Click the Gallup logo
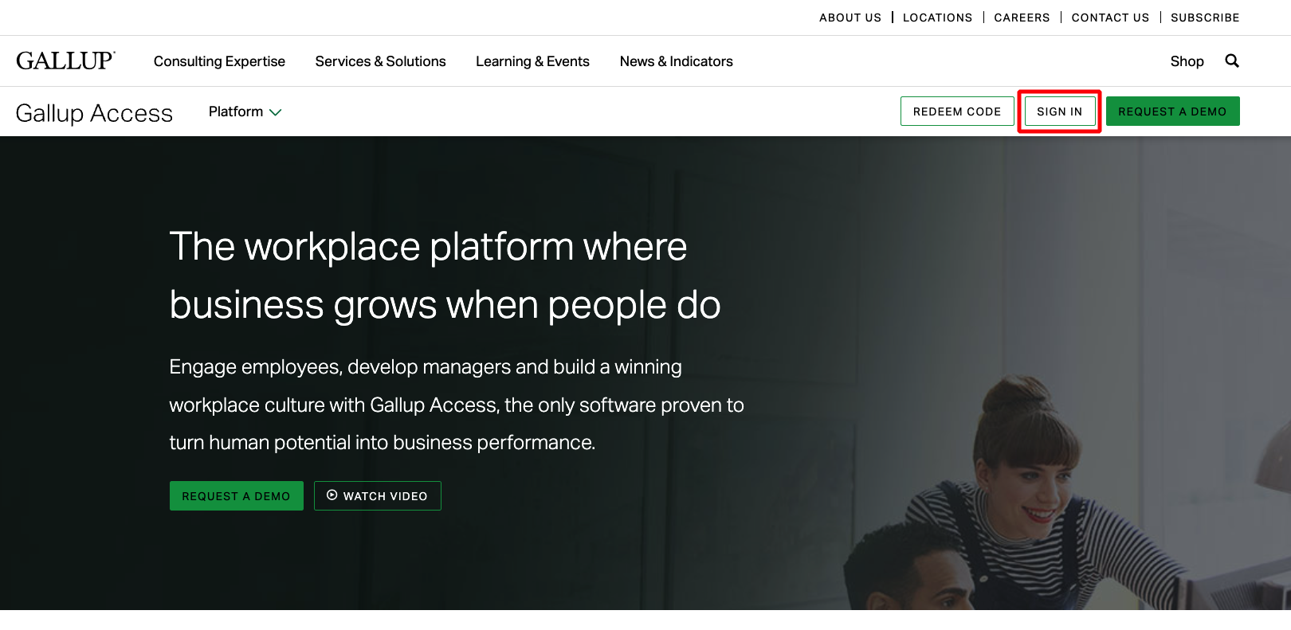This screenshot has width=1291, height=630. (65, 61)
